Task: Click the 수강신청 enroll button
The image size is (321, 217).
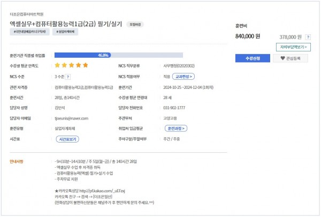Action: point(253,58)
